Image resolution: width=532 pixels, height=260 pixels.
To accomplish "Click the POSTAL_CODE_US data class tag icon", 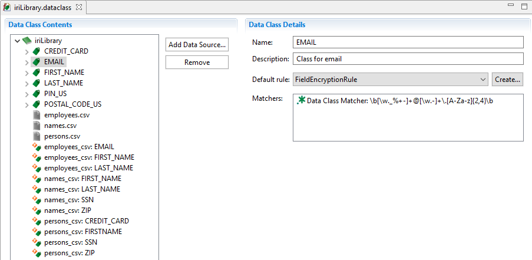I will pos(37,104).
